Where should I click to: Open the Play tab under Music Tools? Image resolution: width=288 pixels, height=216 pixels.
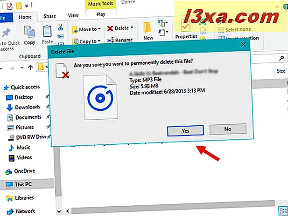[101, 14]
